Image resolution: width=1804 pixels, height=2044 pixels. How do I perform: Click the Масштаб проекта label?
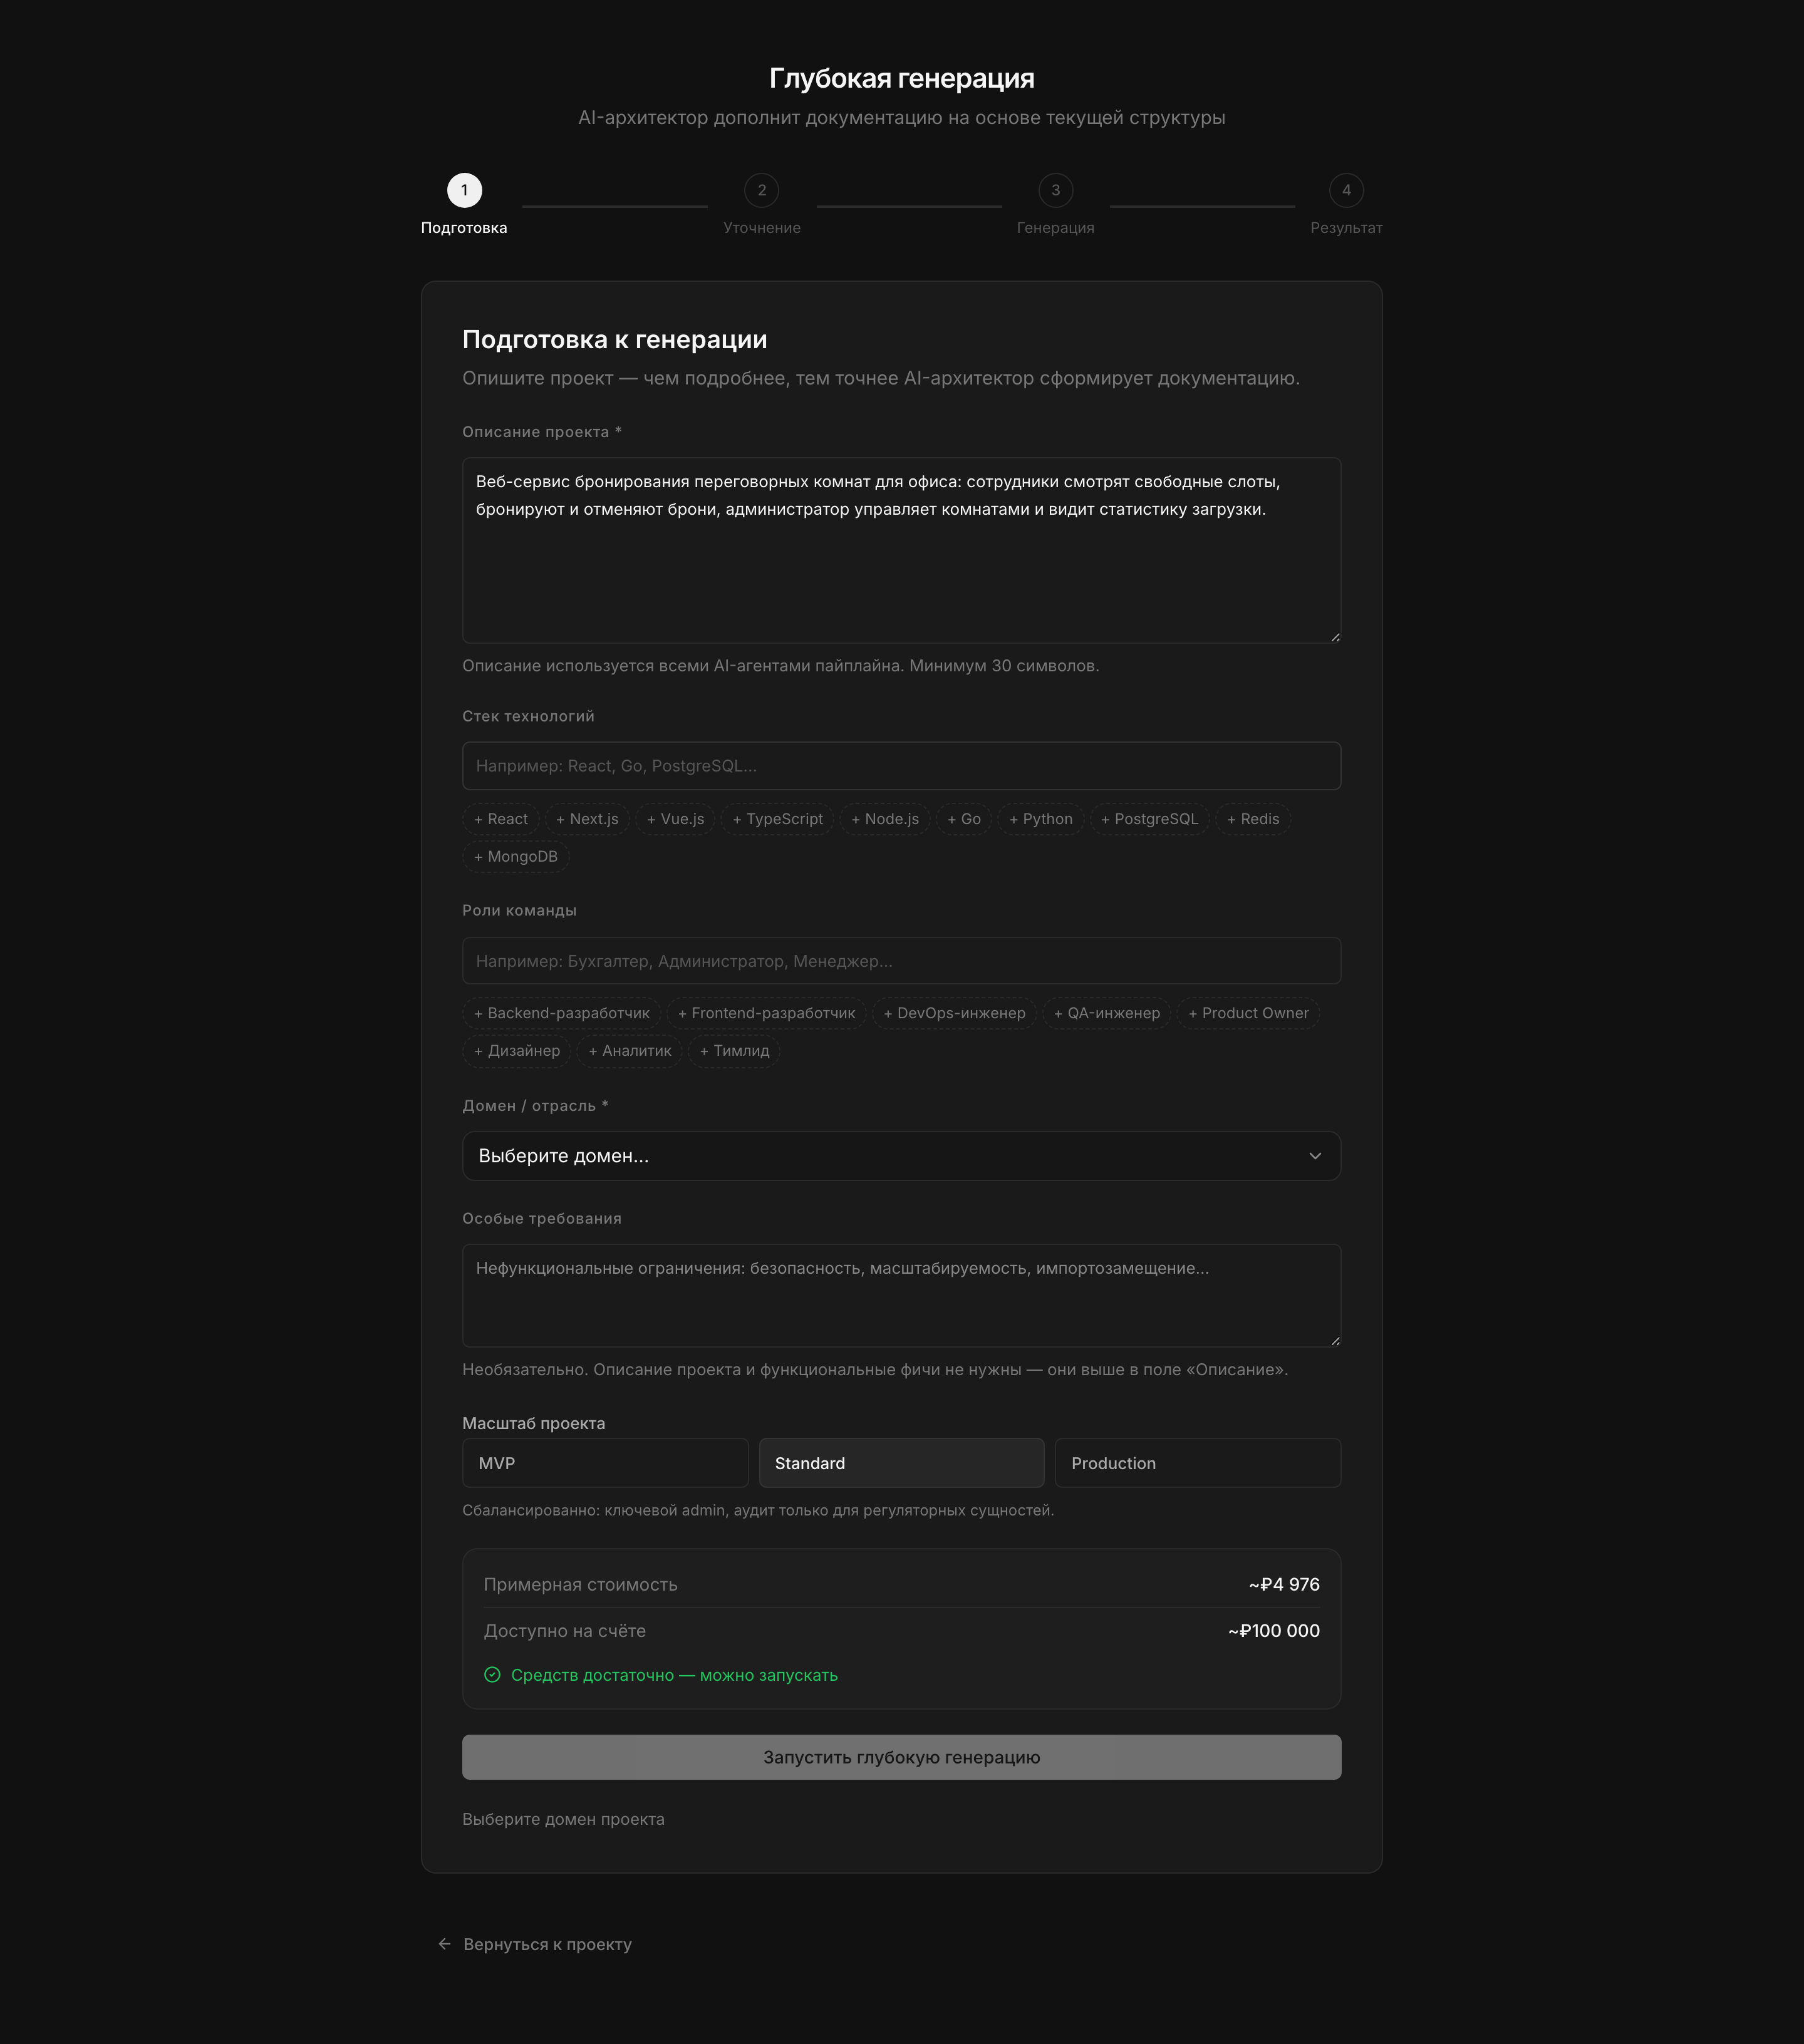[x=533, y=1423]
